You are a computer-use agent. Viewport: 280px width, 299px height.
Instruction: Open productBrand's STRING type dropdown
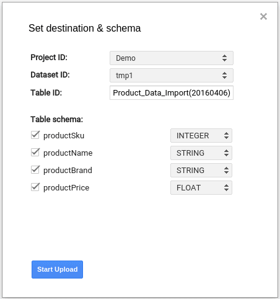(201, 171)
